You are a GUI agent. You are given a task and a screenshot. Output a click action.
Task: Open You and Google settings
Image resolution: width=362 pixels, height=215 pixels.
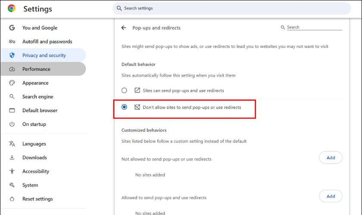click(43, 28)
